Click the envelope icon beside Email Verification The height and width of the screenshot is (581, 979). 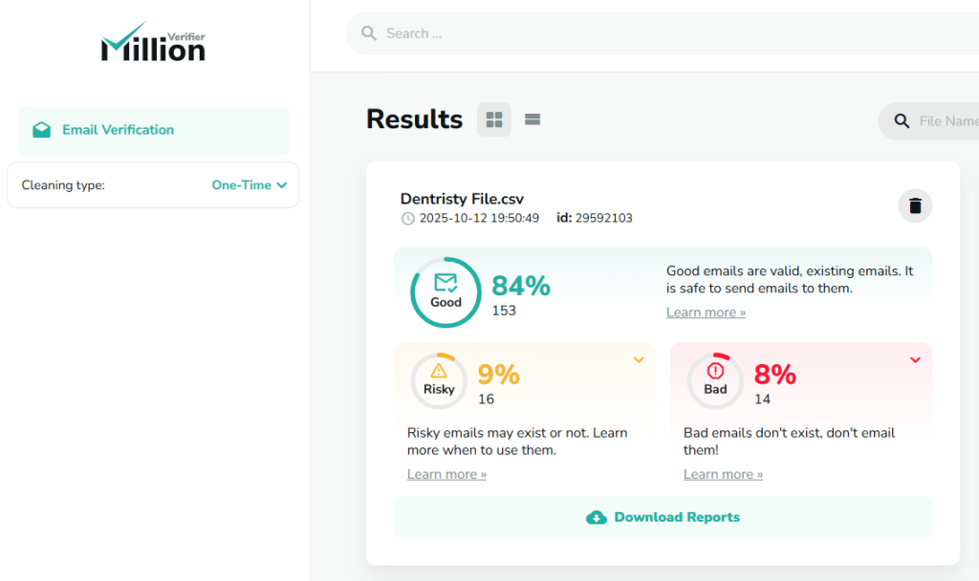pyautogui.click(x=41, y=130)
